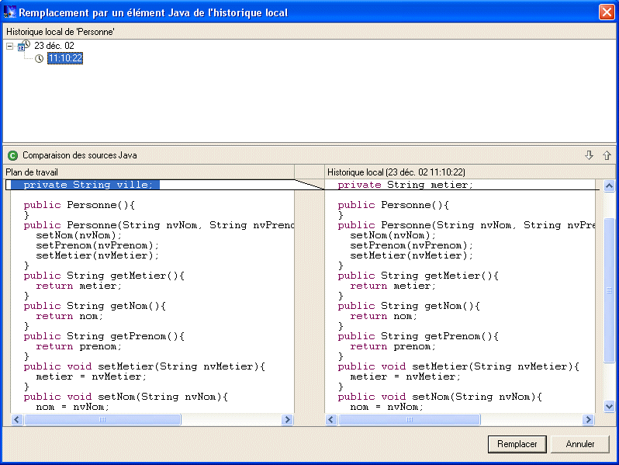Click the dialog title bar application icon
Screen dimensions: 619x465
tap(9, 12)
